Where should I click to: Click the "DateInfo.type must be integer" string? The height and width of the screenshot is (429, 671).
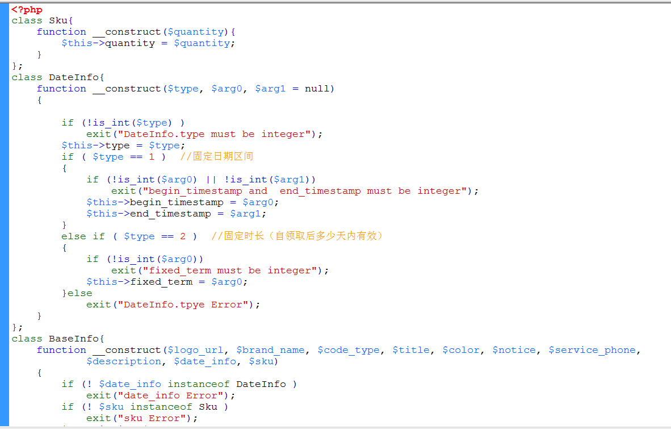[x=217, y=134]
